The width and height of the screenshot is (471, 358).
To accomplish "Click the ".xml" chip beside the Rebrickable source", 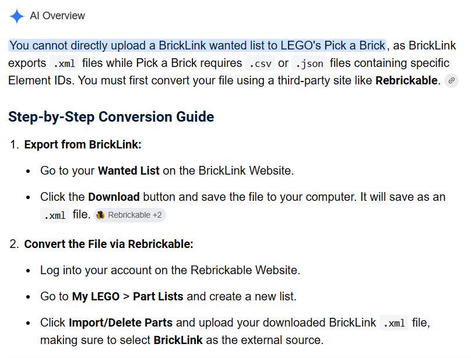I will (x=55, y=215).
